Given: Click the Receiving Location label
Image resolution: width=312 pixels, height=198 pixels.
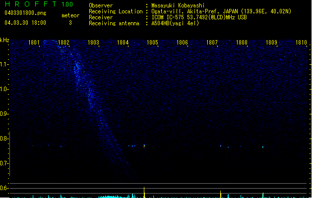Looking at the screenshot, I should (x=116, y=11).
